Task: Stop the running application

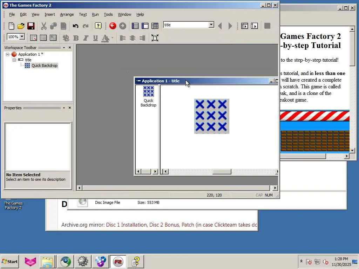Action: (267, 26)
